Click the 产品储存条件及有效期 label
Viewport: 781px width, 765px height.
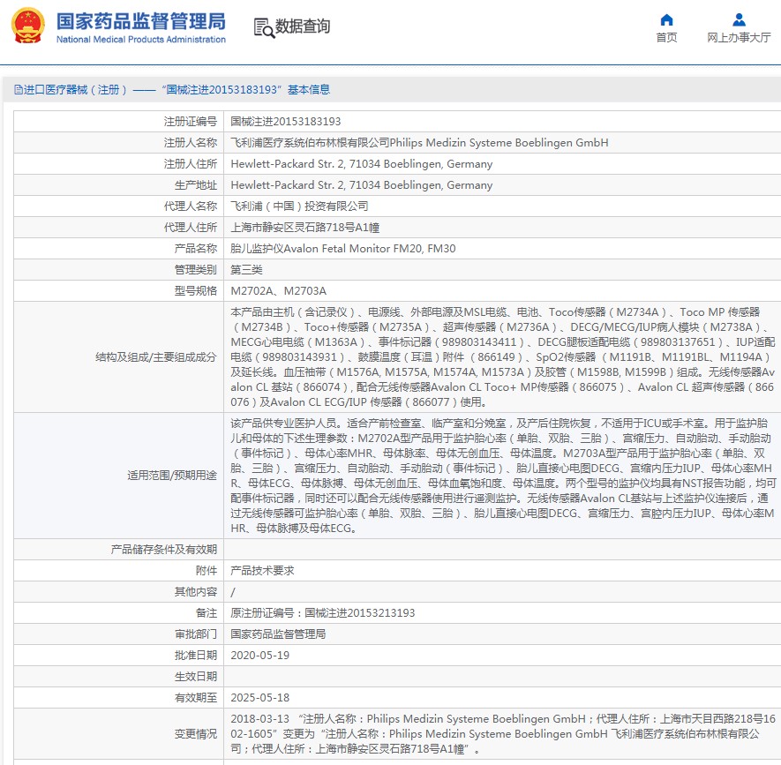pos(164,550)
